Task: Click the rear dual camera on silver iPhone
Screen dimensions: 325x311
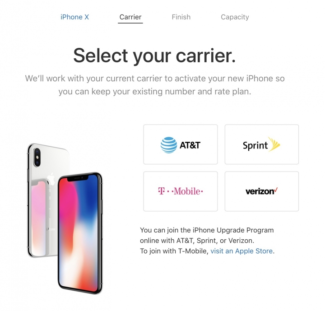Action: (x=37, y=158)
